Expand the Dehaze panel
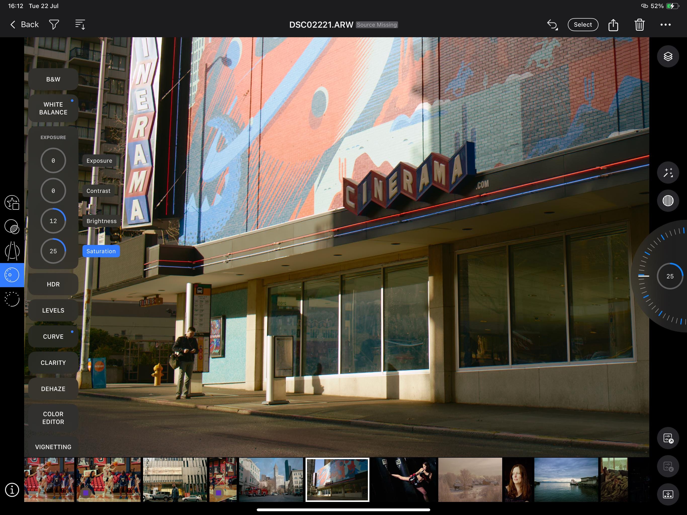Viewport: 687px width, 515px height. click(53, 389)
